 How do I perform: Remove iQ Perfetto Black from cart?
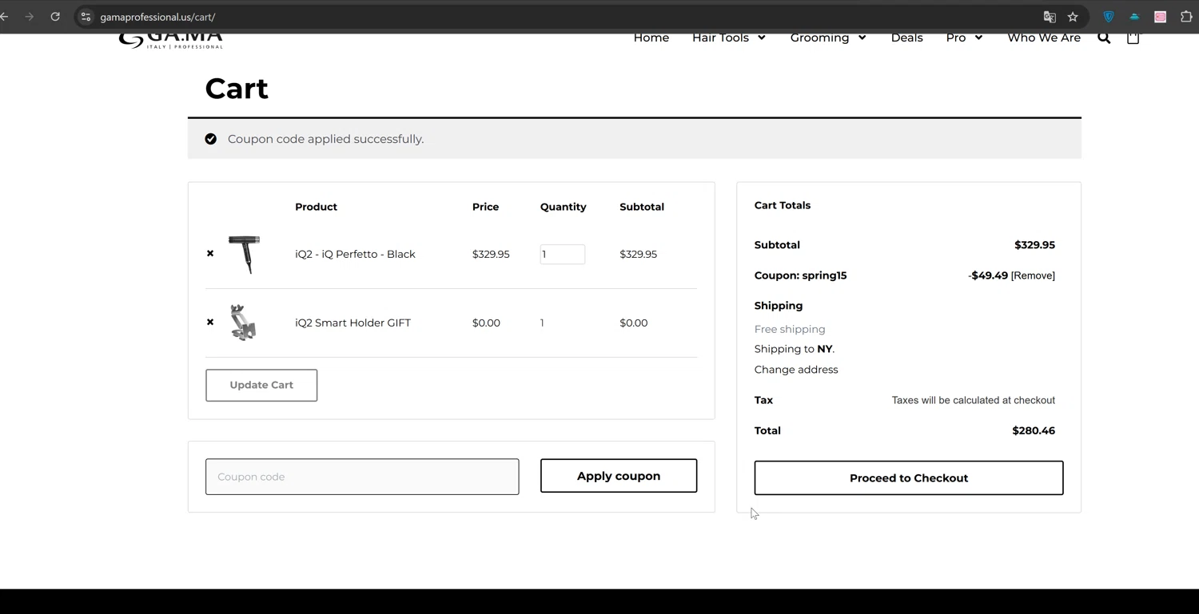click(x=210, y=254)
